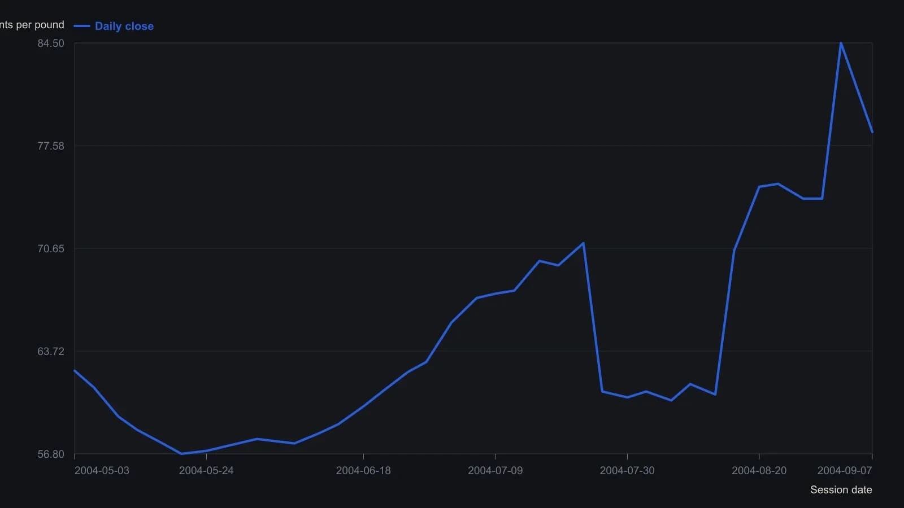Click the 63.72 y-axis label

51,352
